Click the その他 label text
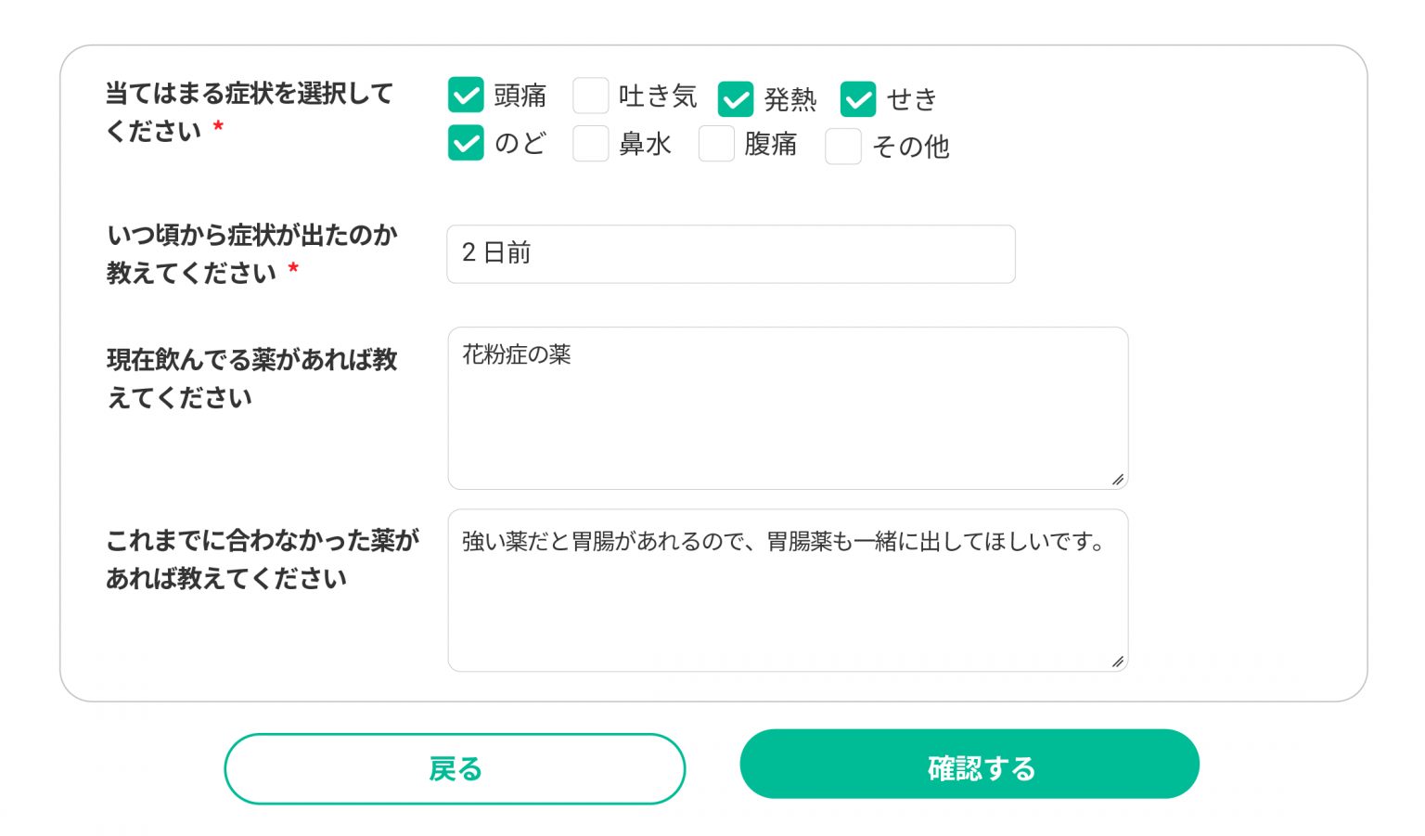 tap(911, 147)
